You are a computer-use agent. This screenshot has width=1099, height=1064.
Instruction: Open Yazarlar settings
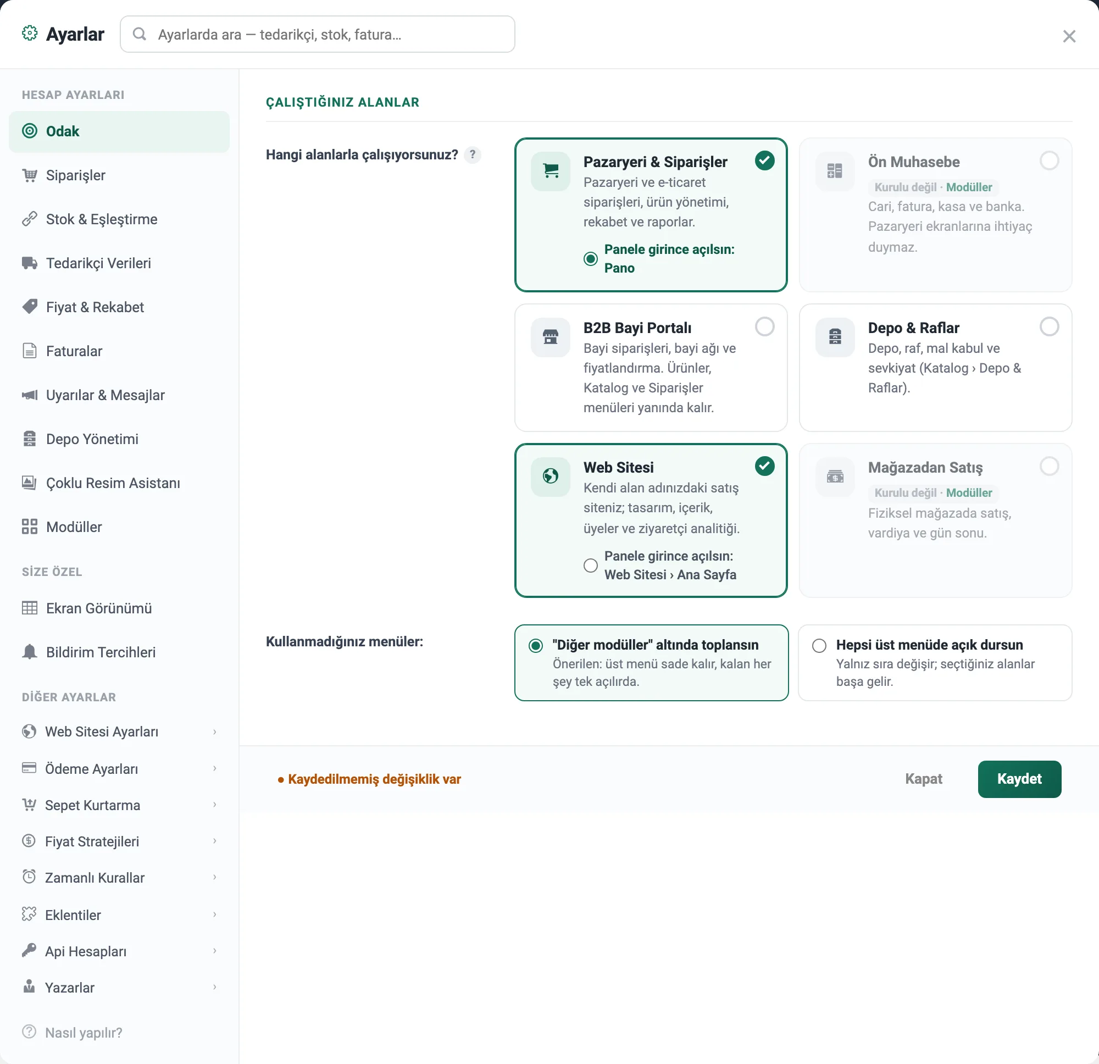[119, 988]
